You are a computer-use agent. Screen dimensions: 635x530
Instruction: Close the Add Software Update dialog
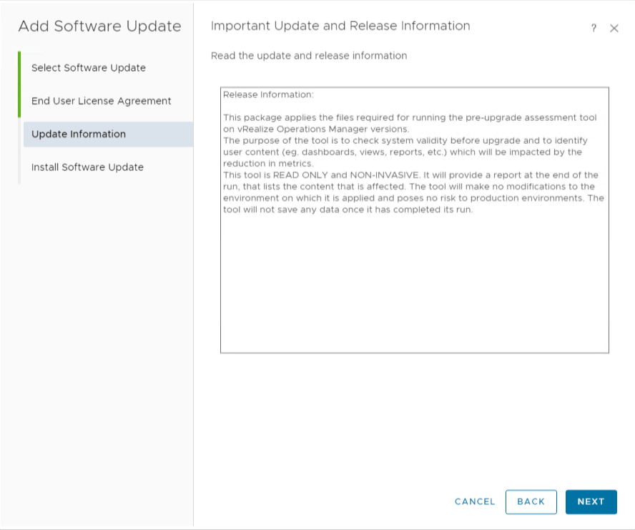click(x=614, y=28)
